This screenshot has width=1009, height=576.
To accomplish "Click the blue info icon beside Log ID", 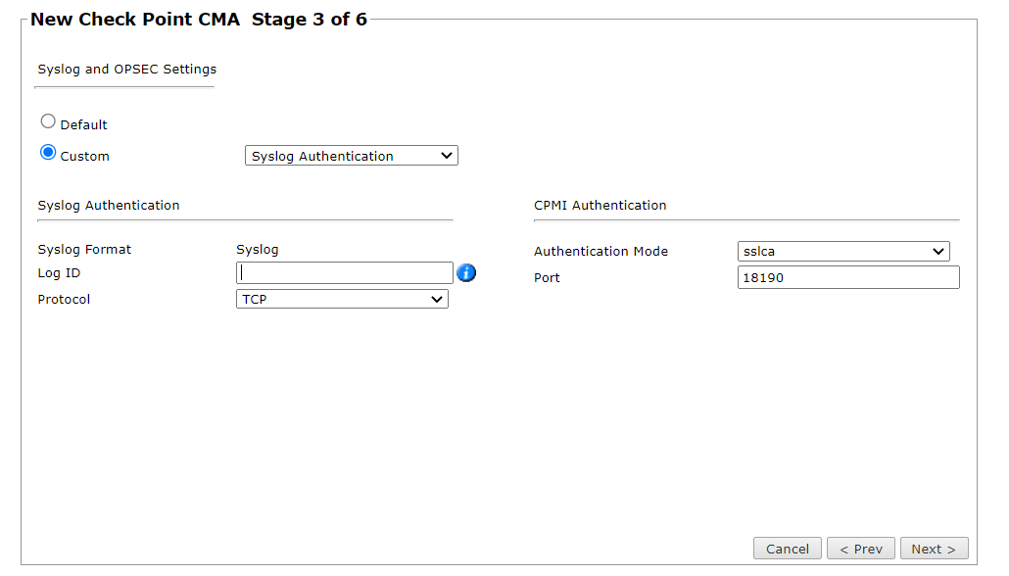I will click(466, 273).
